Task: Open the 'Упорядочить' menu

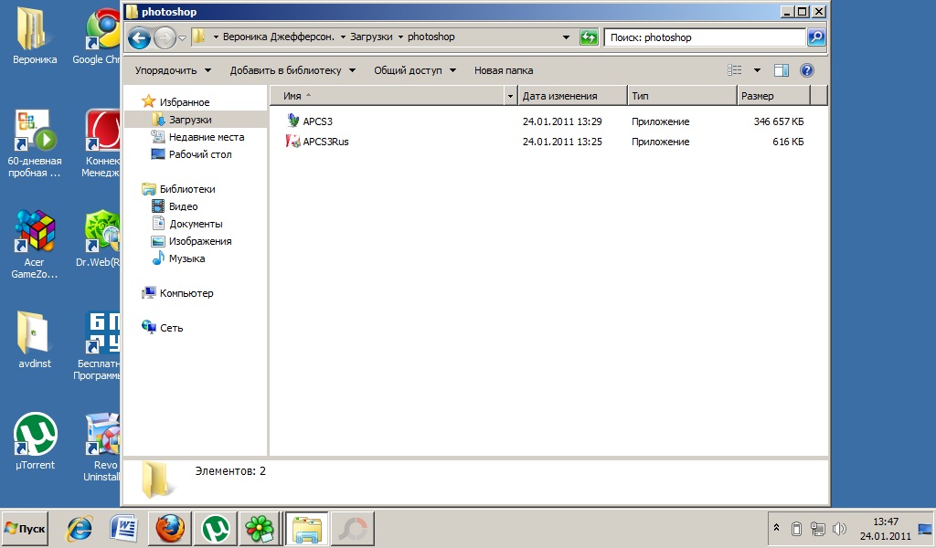Action: (x=173, y=70)
